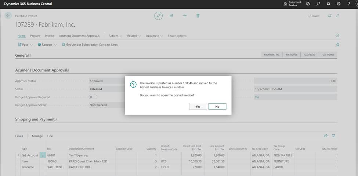Click Fewer options
Image resolution: width=358 pixels, height=176 pixels.
coord(177,36)
